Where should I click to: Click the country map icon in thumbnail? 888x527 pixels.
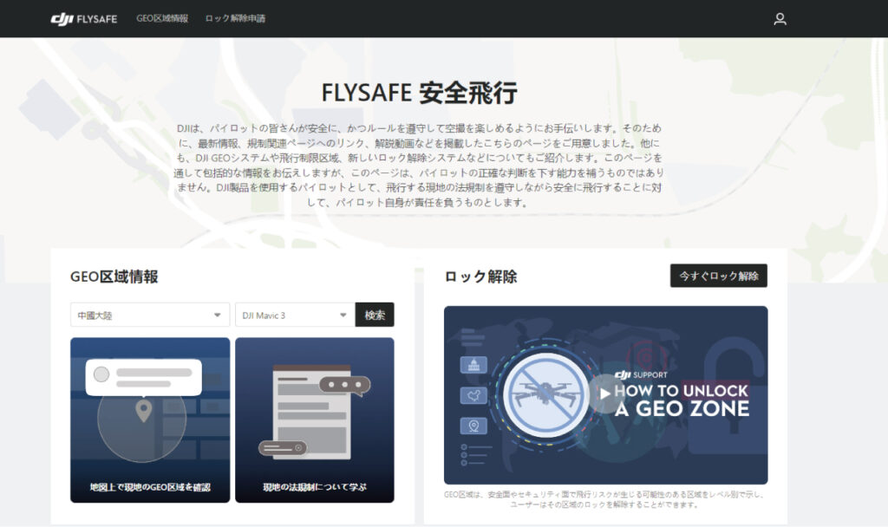473,396
